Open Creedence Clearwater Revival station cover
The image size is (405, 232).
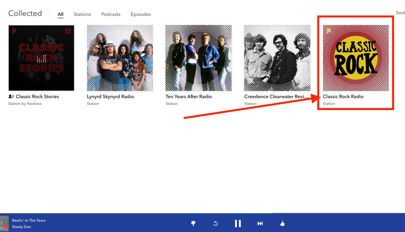coord(277,58)
